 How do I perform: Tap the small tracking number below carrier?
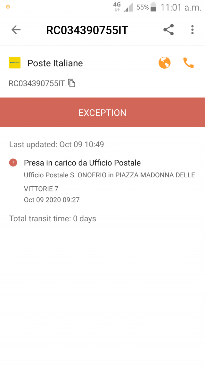point(37,83)
